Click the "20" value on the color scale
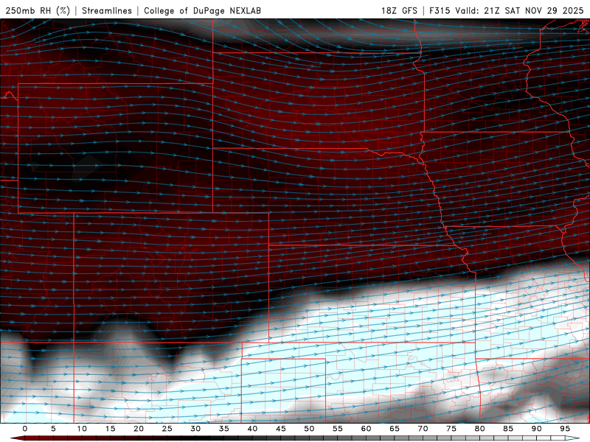 [x=139, y=429]
